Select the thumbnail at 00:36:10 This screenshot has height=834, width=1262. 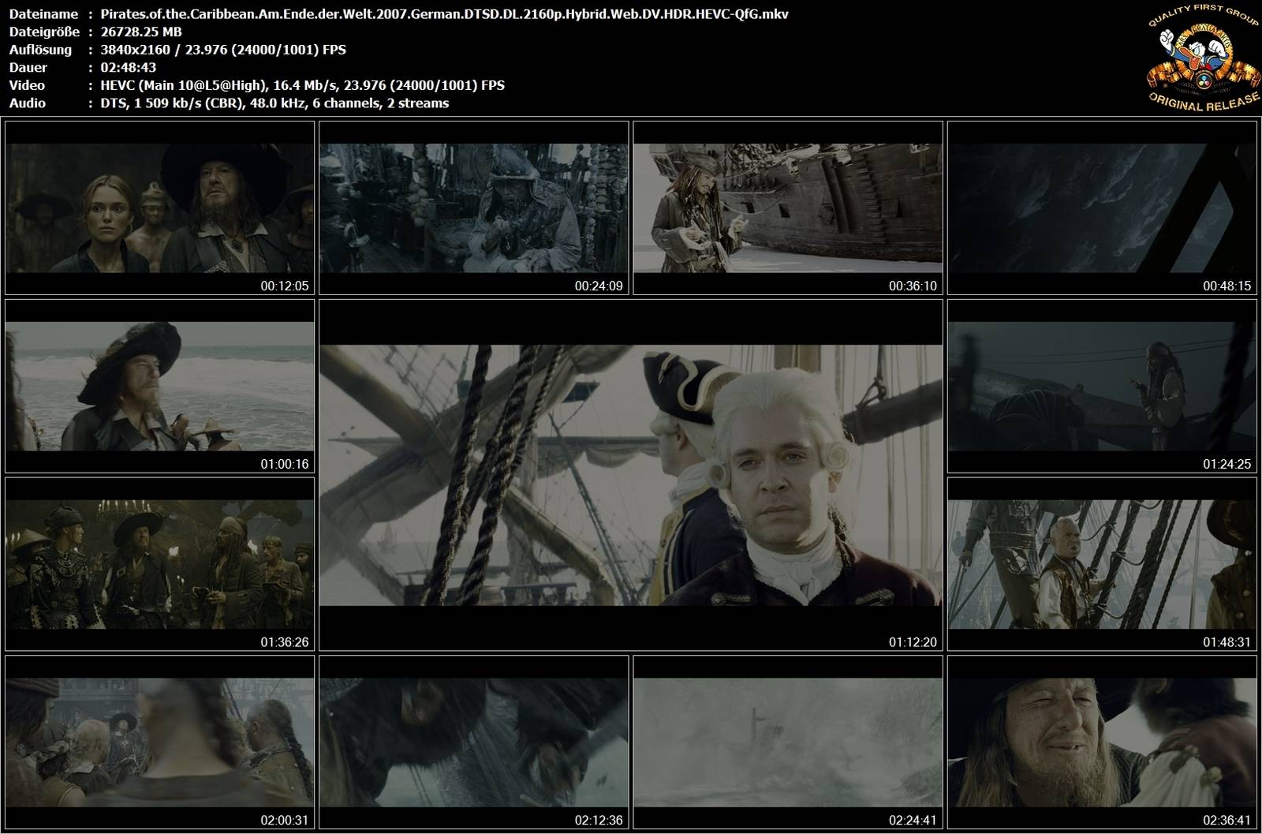[x=788, y=208]
